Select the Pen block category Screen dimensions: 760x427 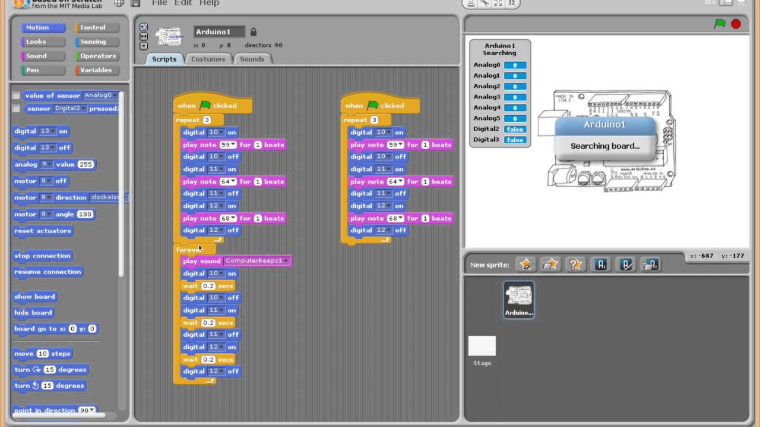tap(43, 70)
